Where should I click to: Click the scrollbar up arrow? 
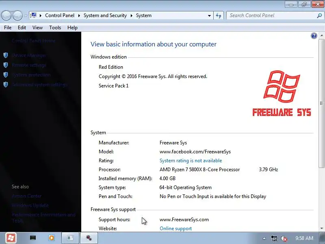click(321, 35)
